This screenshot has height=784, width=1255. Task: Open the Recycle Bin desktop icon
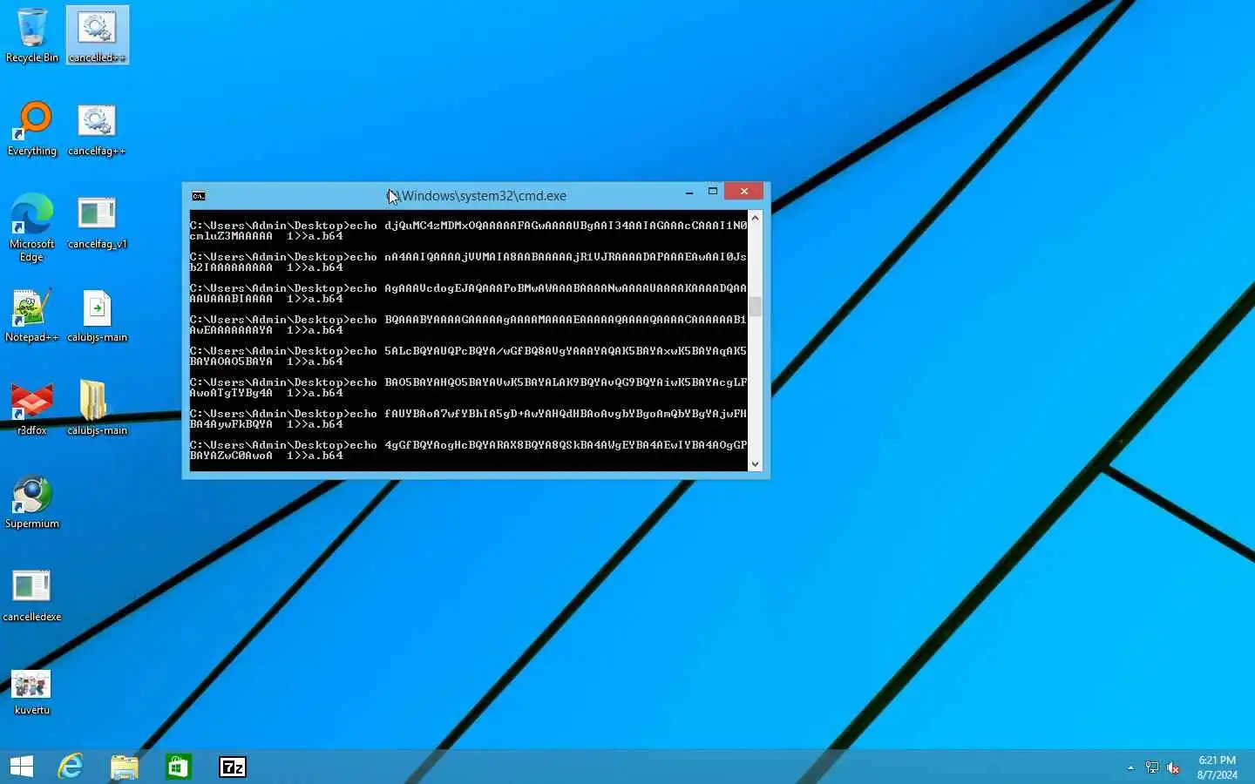(32, 36)
